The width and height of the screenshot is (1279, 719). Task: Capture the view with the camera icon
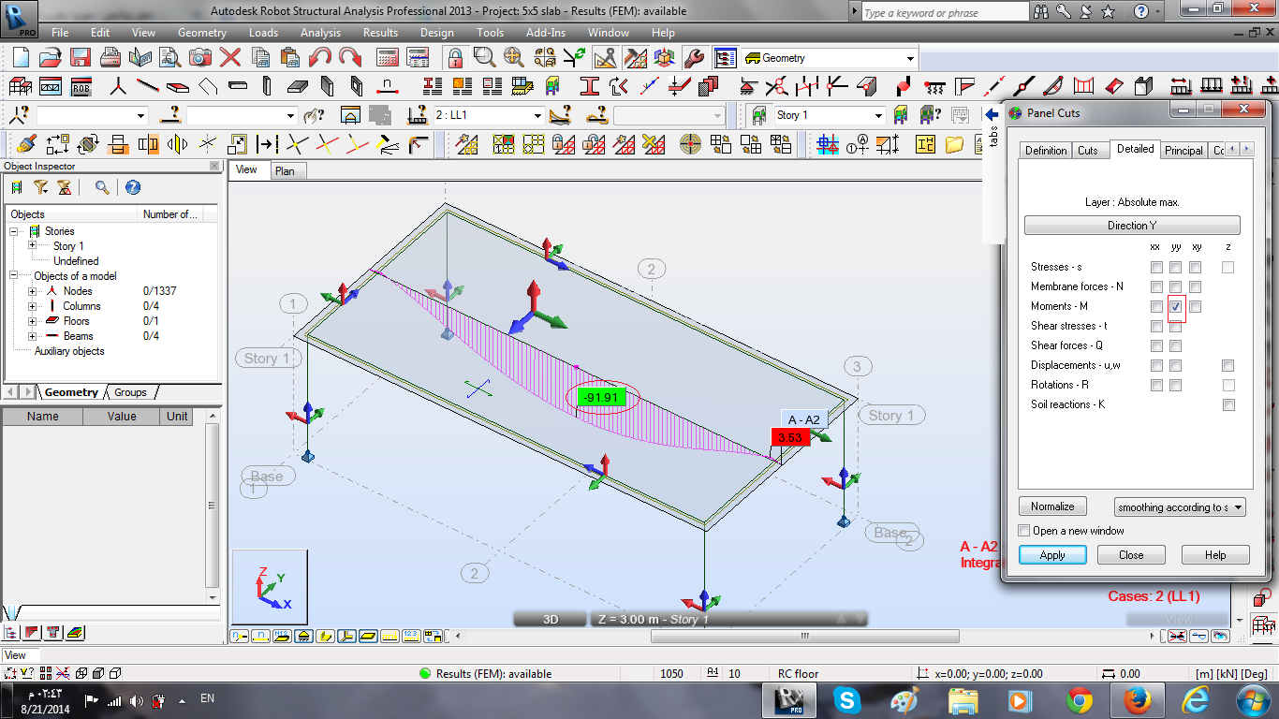coord(200,57)
